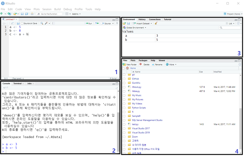The height and width of the screenshot is (156, 244).
Task: Open the Project: (None) dropdown
Action: [233, 14]
